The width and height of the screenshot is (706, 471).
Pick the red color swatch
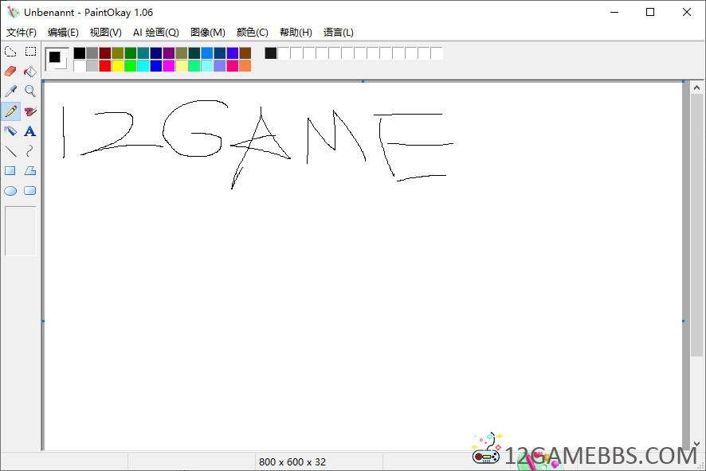105,66
